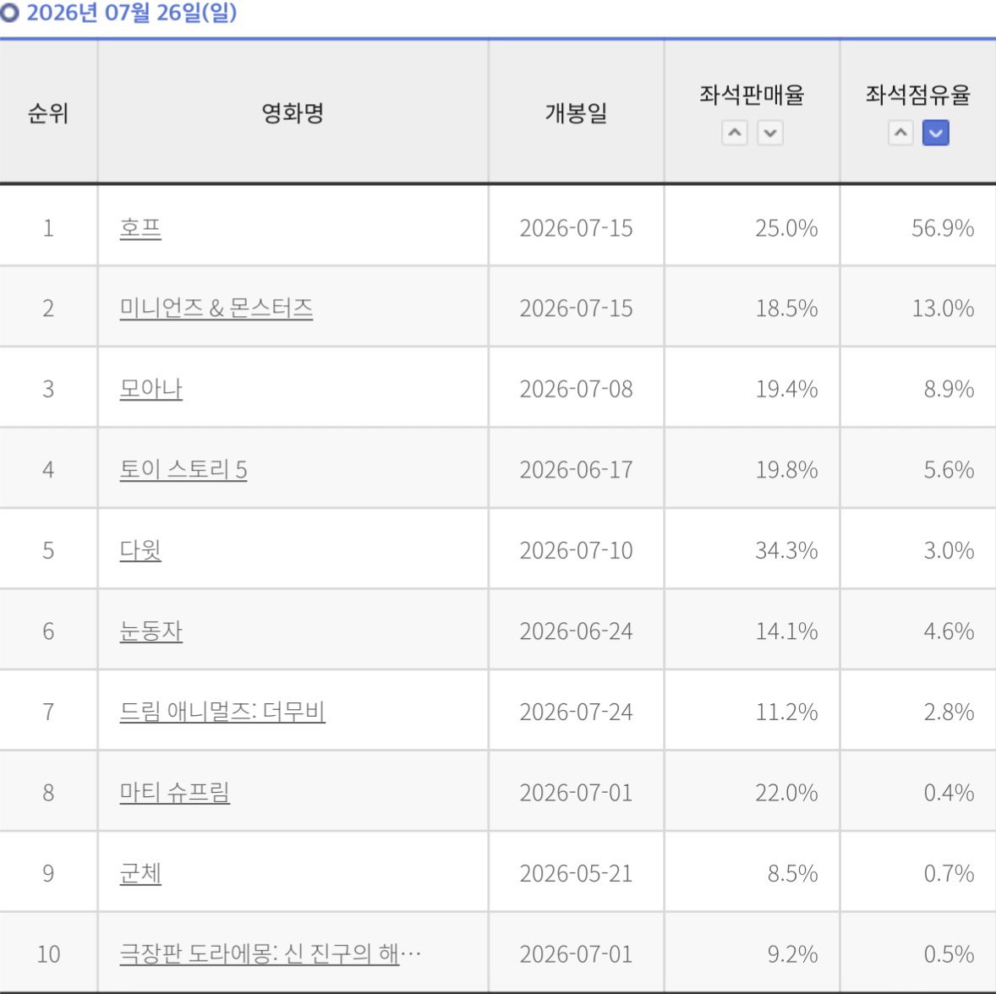Open the 마티 슈프림 movie link

pos(175,792)
